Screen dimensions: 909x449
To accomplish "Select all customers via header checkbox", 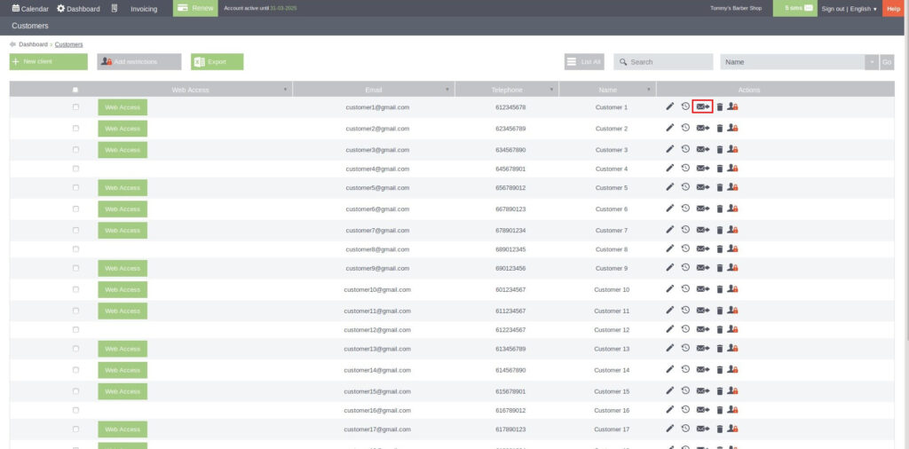I will click(75, 90).
